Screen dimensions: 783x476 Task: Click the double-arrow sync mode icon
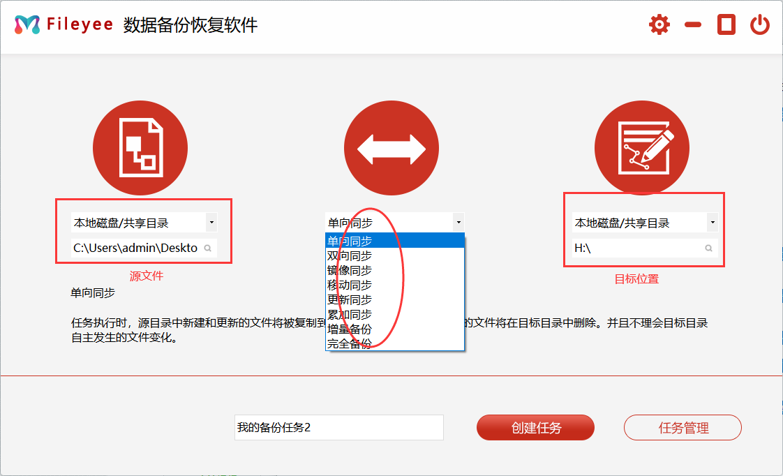click(391, 149)
